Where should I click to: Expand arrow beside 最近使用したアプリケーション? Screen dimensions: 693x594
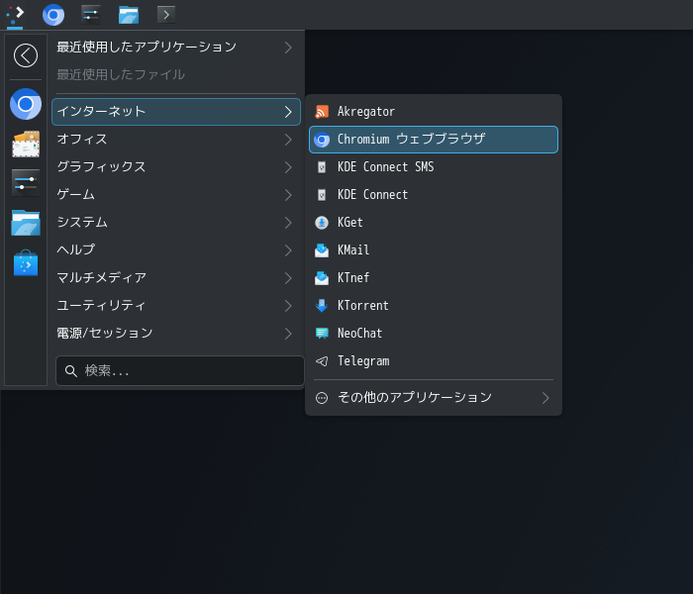(288, 48)
